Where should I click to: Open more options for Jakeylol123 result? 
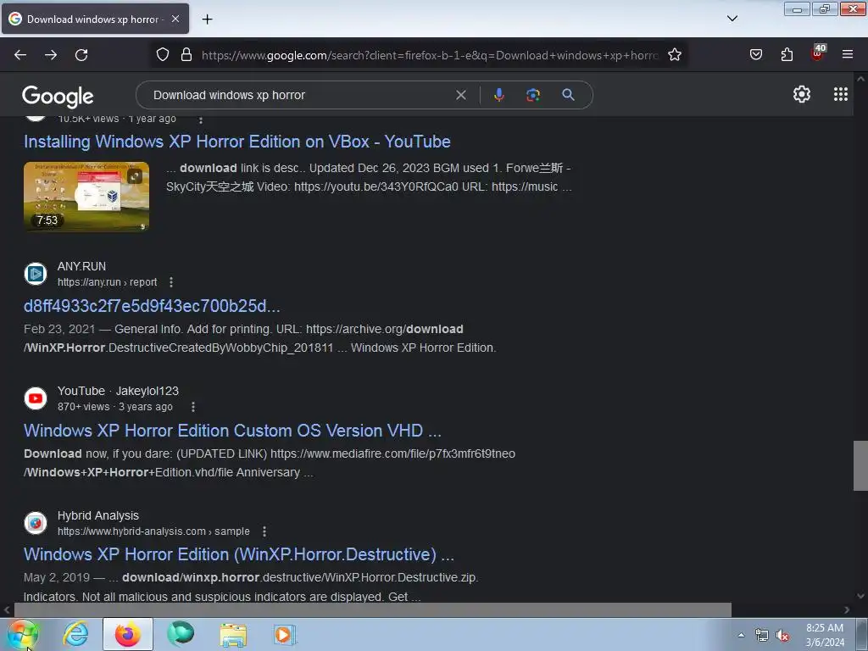tap(192, 407)
